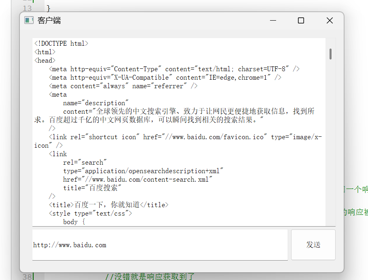Click the href content-search.xml line

click(138, 179)
